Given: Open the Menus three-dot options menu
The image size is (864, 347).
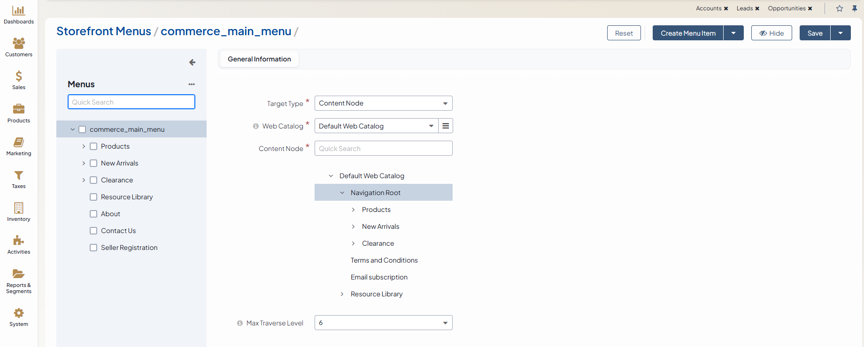Looking at the screenshot, I should pos(192,84).
